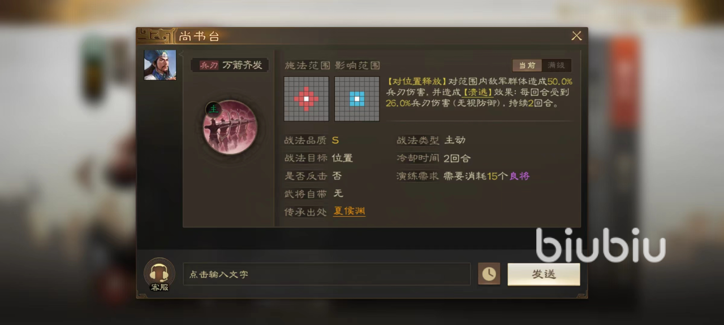Image resolution: width=724 pixels, height=325 pixels.
Task: Click the 尚书台 window title
Action: click(199, 37)
